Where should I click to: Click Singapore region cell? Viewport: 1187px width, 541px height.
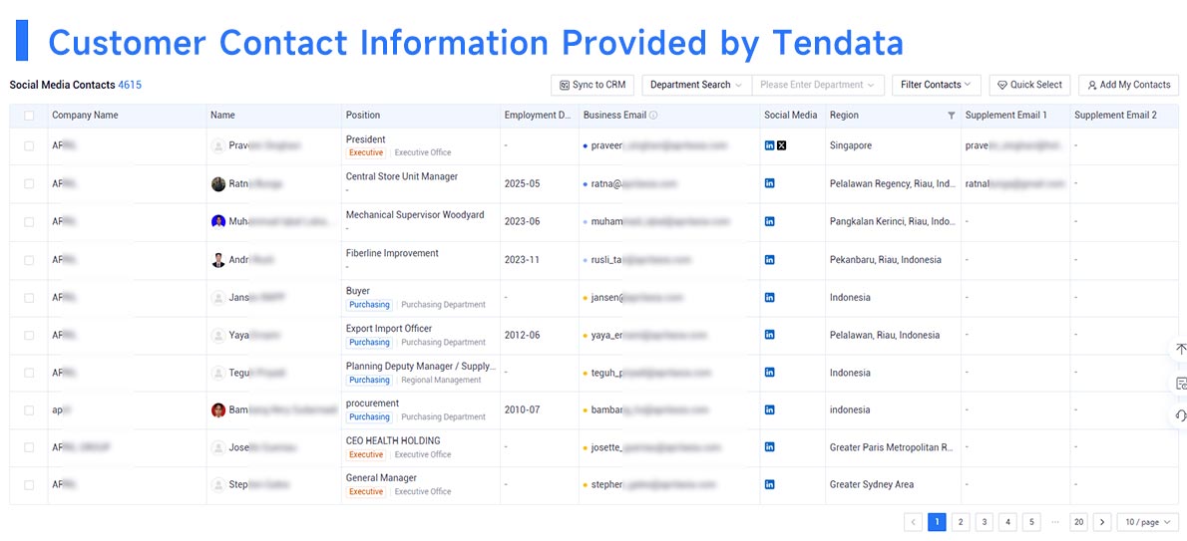point(851,145)
